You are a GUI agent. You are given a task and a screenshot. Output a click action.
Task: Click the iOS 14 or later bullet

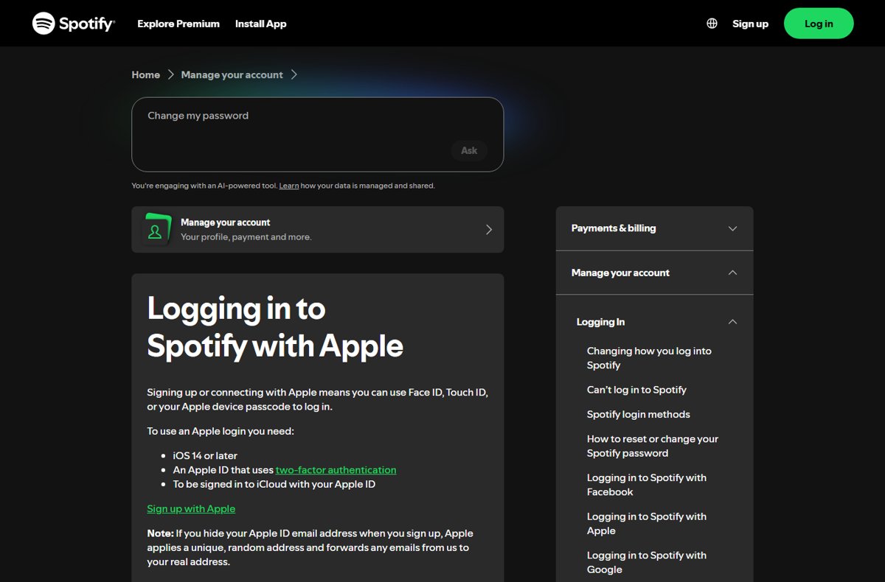(205, 456)
